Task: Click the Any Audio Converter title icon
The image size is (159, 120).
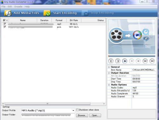Action: point(2,2)
